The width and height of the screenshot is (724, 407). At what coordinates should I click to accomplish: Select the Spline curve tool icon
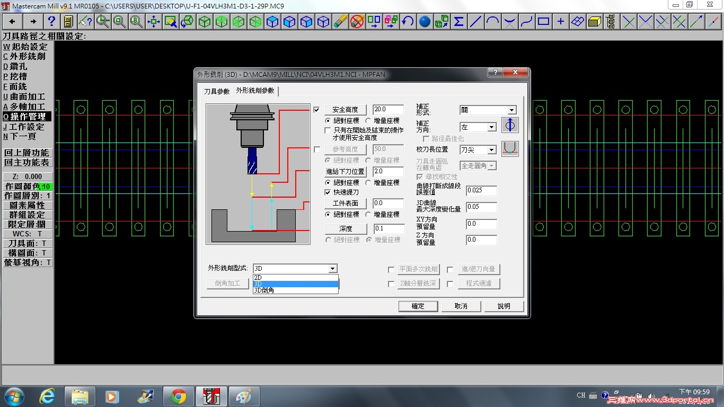(527, 22)
